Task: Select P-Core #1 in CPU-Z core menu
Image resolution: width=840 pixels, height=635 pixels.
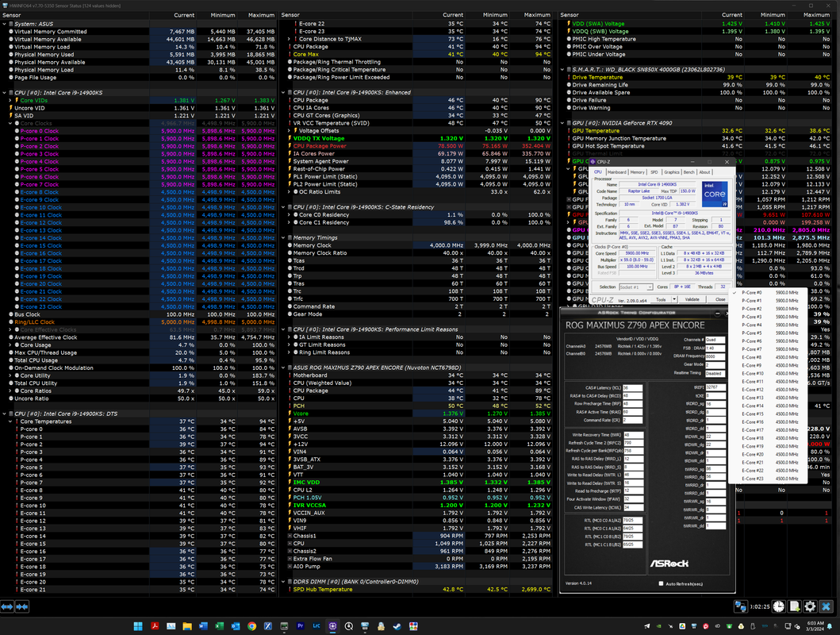Action: [768, 301]
